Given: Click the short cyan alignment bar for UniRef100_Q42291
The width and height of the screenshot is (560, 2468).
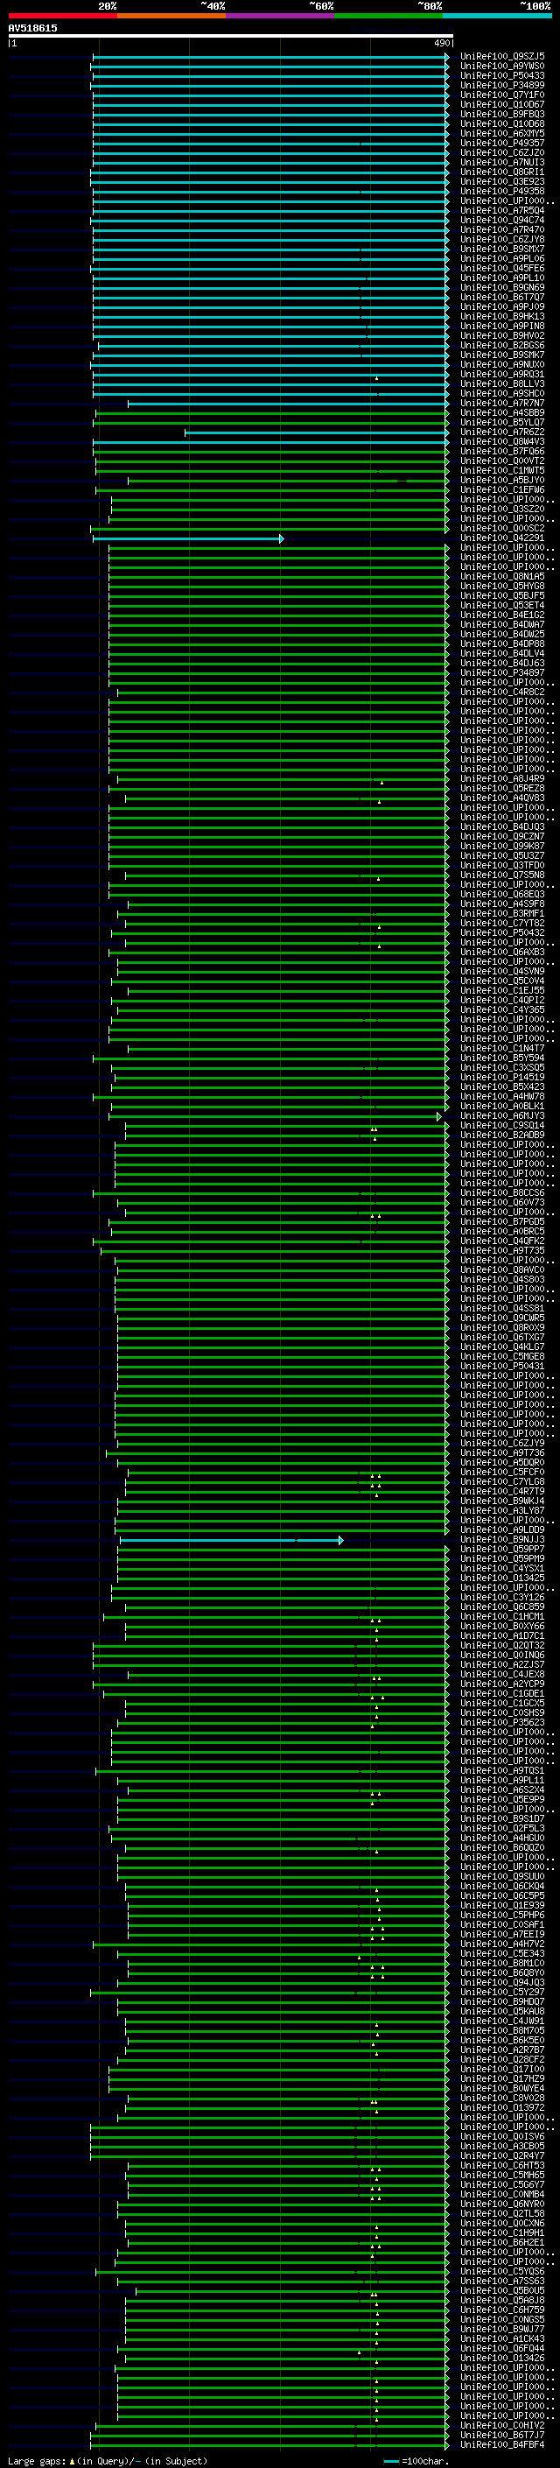Looking at the screenshot, I should [187, 539].
